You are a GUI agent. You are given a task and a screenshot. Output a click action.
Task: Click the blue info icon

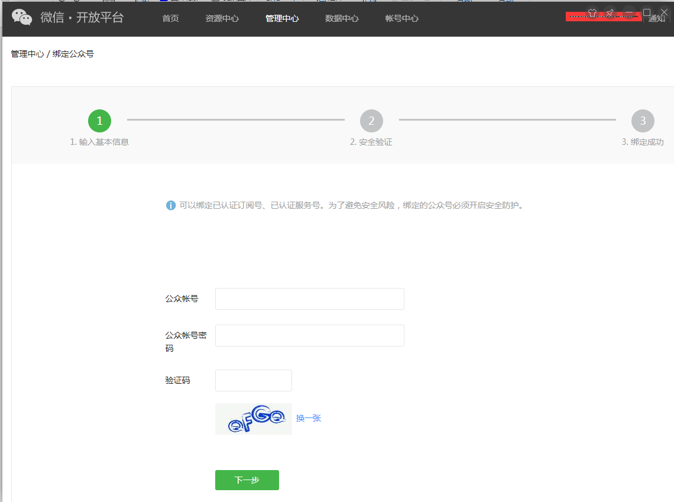pyautogui.click(x=171, y=206)
